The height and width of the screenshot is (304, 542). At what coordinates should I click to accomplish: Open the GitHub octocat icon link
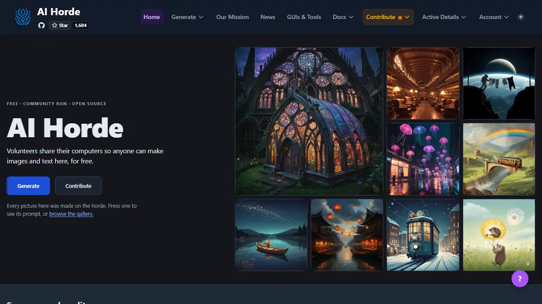[41, 25]
